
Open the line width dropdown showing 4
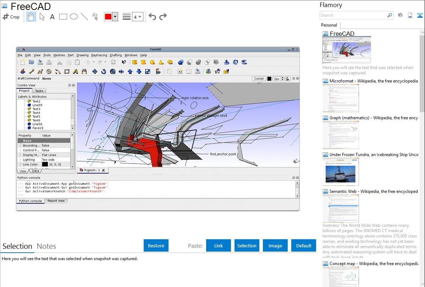click(137, 17)
